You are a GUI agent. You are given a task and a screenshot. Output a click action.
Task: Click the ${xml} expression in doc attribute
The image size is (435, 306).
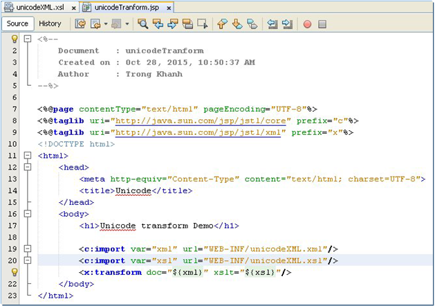click(x=187, y=272)
